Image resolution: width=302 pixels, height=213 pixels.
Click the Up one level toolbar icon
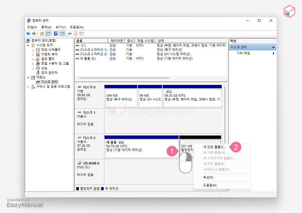coord(42,34)
